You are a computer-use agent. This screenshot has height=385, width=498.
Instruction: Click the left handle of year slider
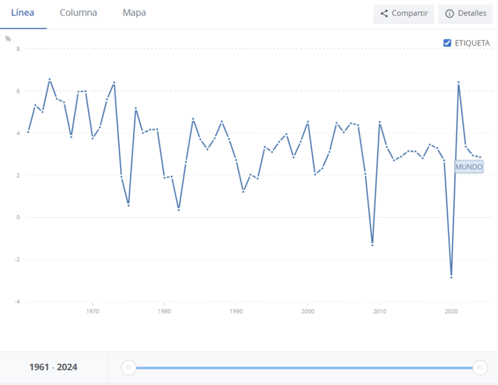(129, 367)
